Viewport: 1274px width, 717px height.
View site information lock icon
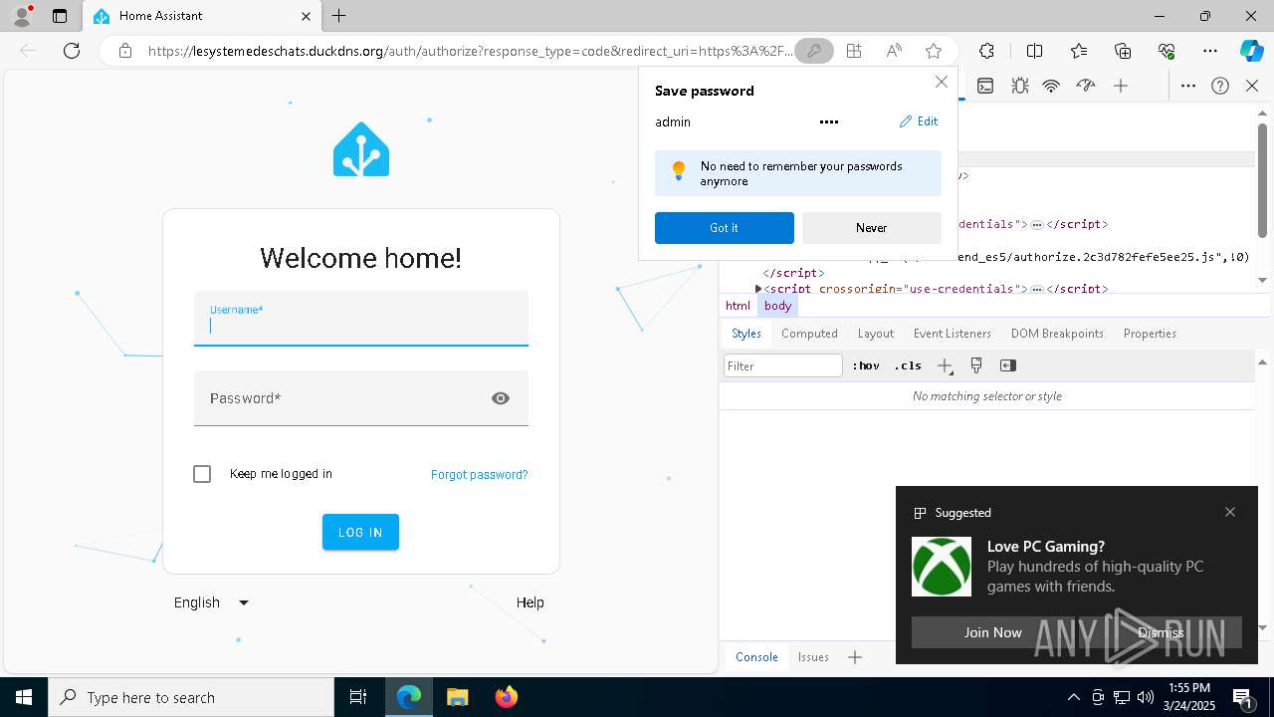click(125, 51)
